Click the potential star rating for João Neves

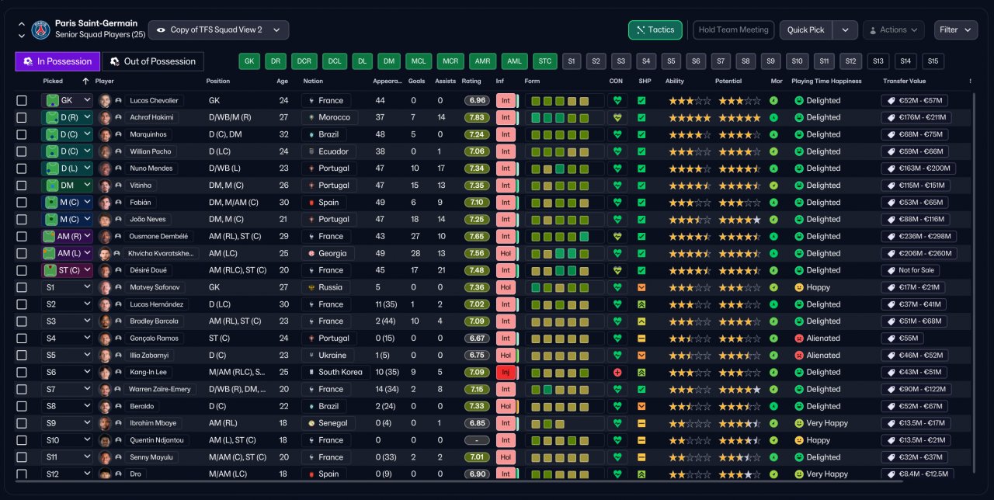click(x=739, y=220)
